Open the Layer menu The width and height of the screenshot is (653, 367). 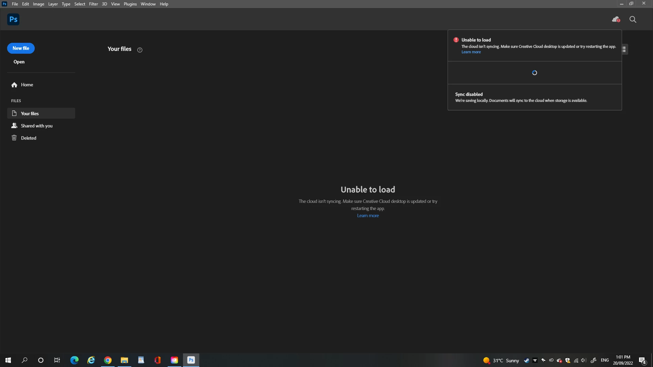pyautogui.click(x=53, y=4)
